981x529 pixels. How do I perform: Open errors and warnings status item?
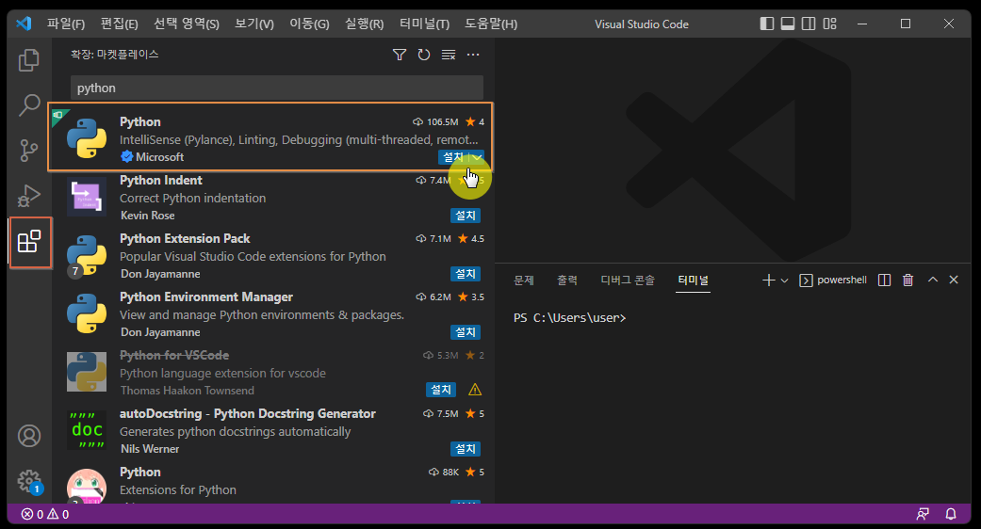pyautogui.click(x=45, y=514)
